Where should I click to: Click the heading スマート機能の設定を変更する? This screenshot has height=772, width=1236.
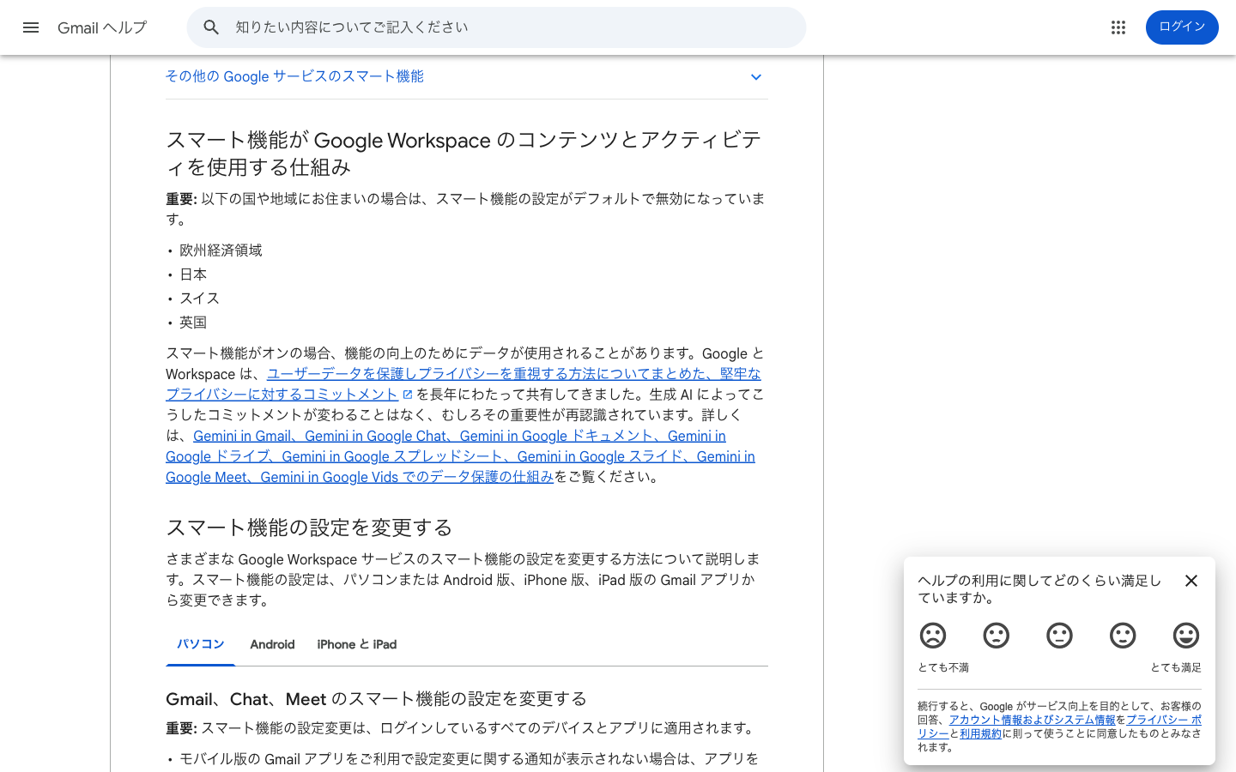(x=309, y=528)
